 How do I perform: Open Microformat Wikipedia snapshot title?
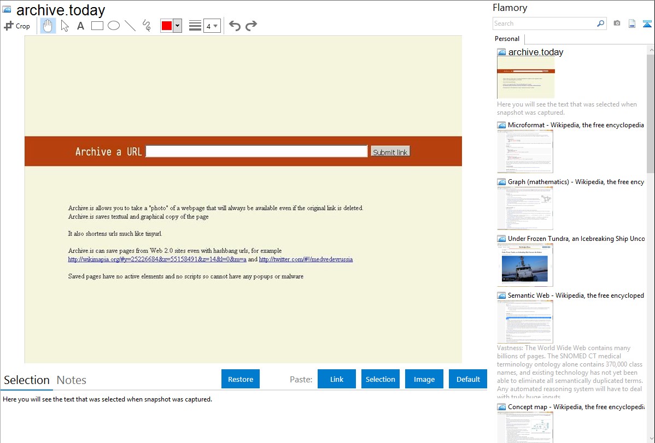pyautogui.click(x=576, y=125)
